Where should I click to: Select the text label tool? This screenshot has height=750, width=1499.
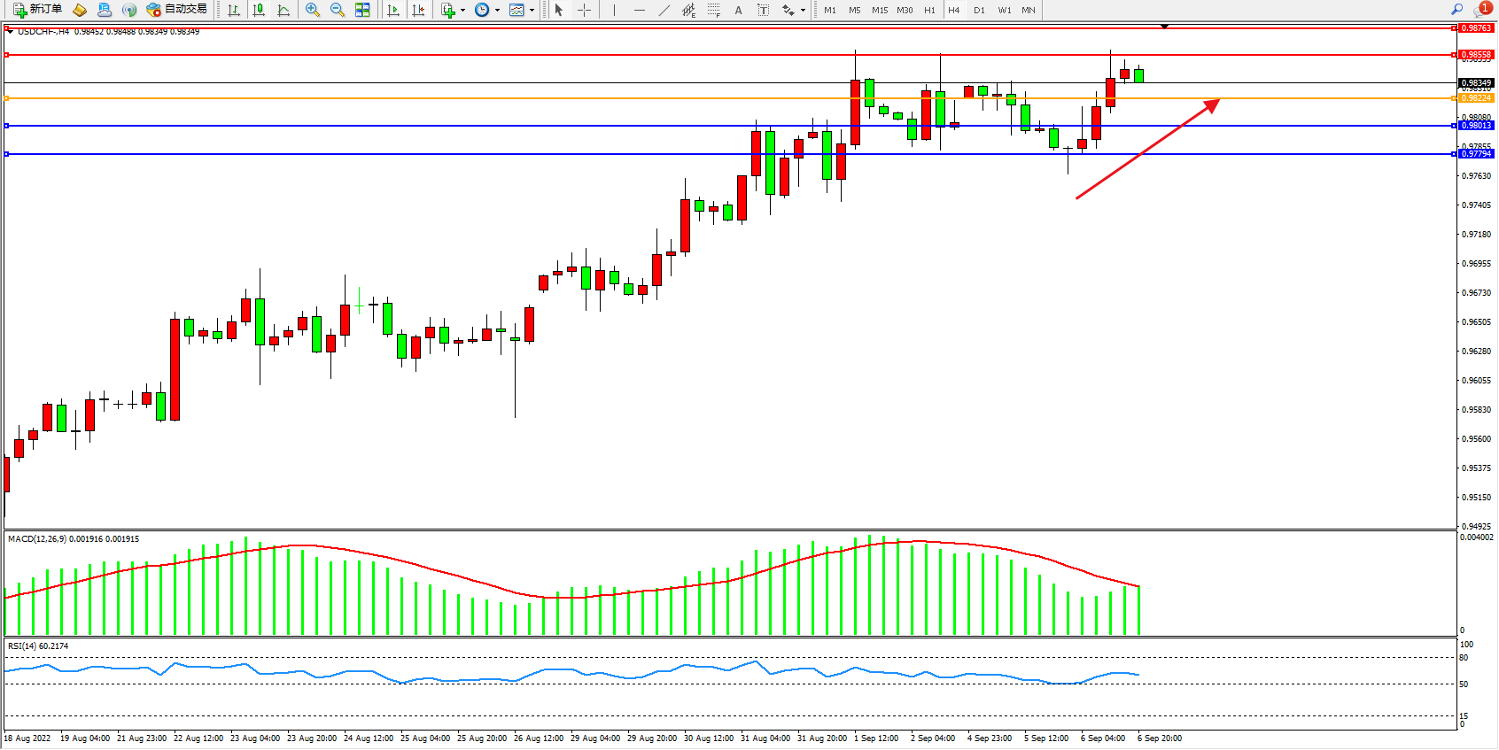point(763,10)
